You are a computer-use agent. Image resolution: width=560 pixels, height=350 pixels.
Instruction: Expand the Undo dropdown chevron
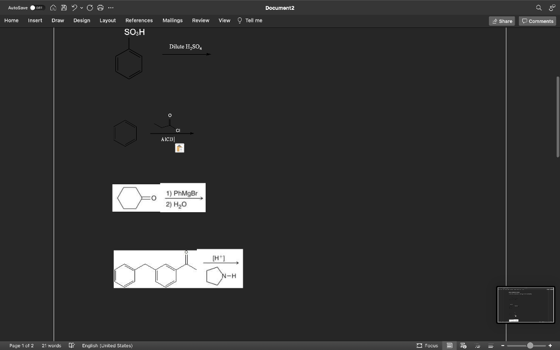click(81, 8)
